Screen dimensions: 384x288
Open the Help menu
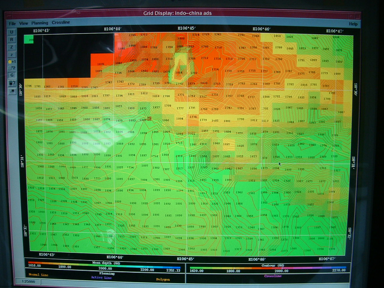pos(353,24)
